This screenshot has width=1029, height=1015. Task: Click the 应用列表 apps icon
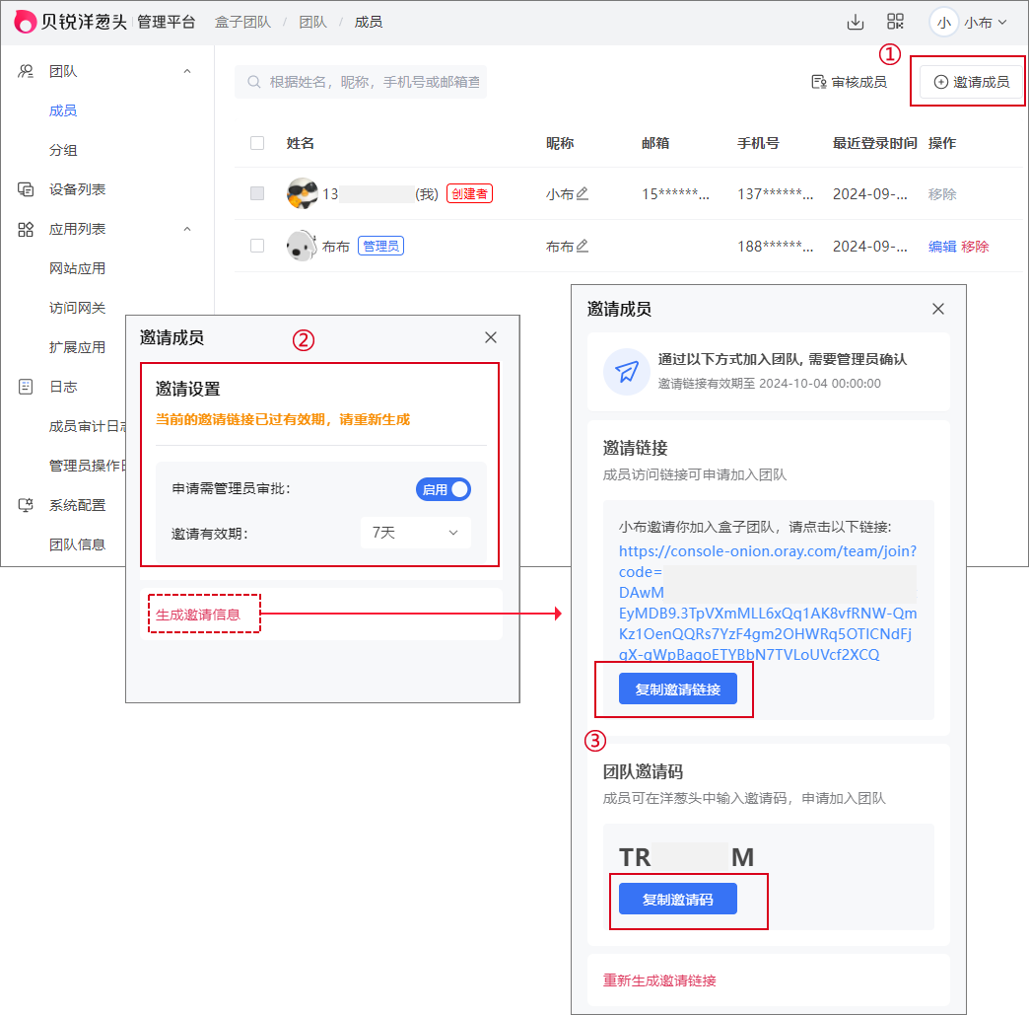pos(24,228)
